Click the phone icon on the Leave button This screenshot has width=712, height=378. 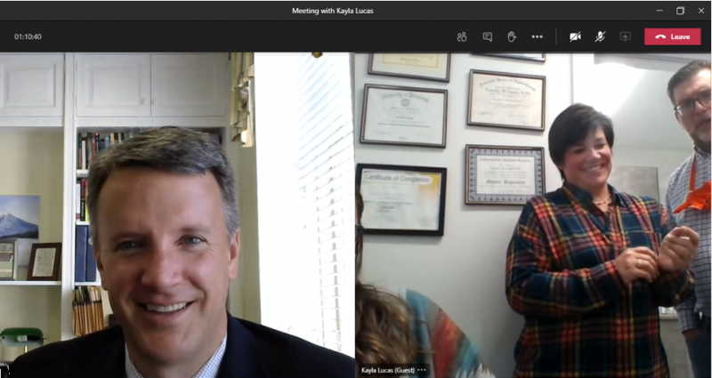(x=659, y=36)
